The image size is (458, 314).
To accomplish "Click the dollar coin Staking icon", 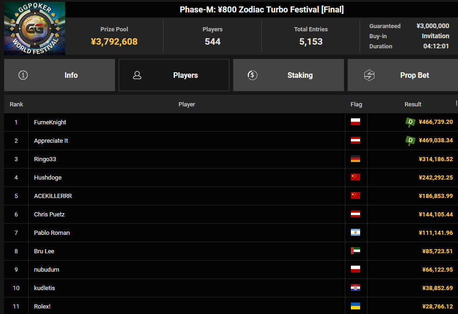I will [253, 75].
